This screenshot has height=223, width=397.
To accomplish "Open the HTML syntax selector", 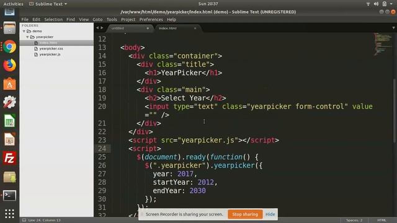I will (x=382, y=221).
